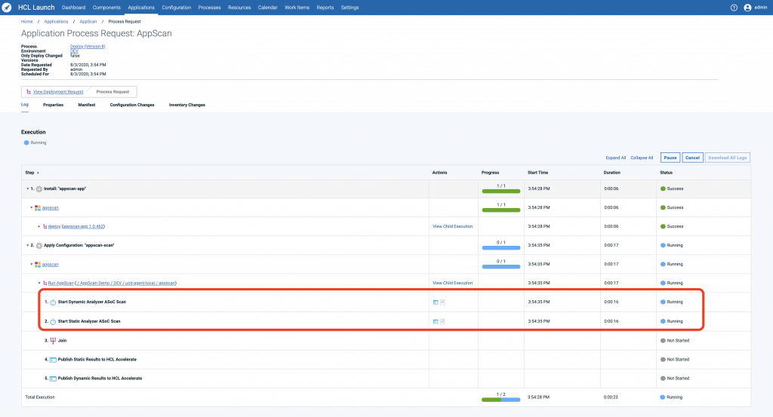Image resolution: width=773 pixels, height=417 pixels.
Task: Collapse appscan component under Install "appscan-app"
Action: coord(32,208)
